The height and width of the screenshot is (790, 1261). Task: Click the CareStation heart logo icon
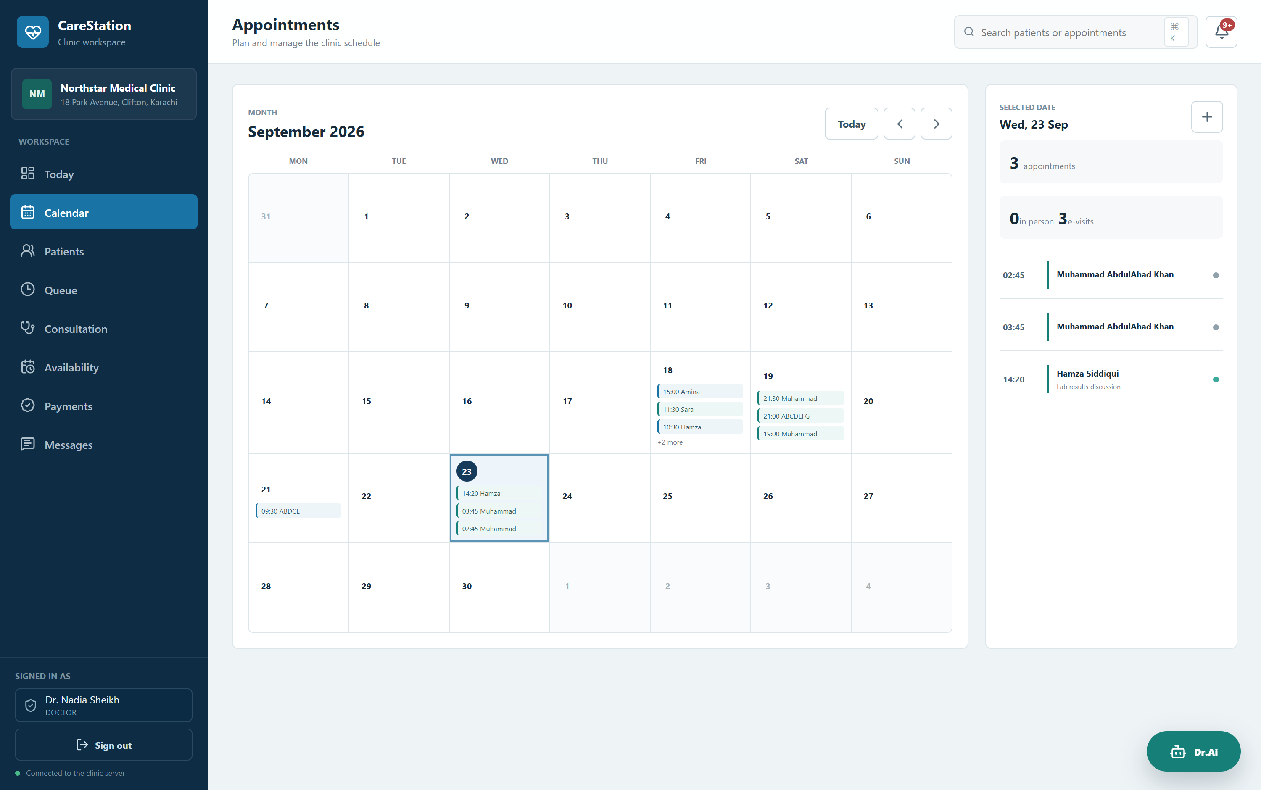click(x=32, y=32)
